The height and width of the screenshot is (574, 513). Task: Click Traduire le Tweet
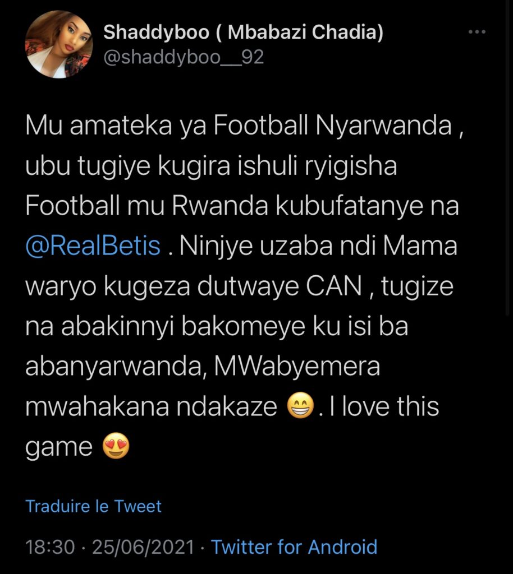94,506
